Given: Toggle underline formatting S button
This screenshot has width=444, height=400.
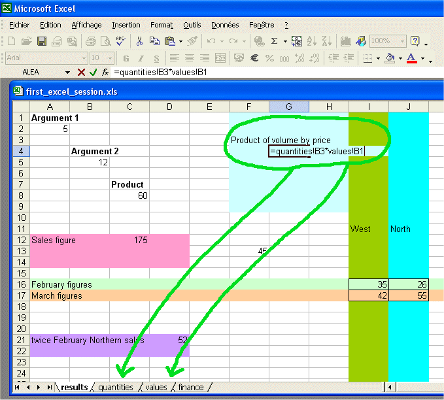Looking at the screenshot, I should click(x=154, y=58).
